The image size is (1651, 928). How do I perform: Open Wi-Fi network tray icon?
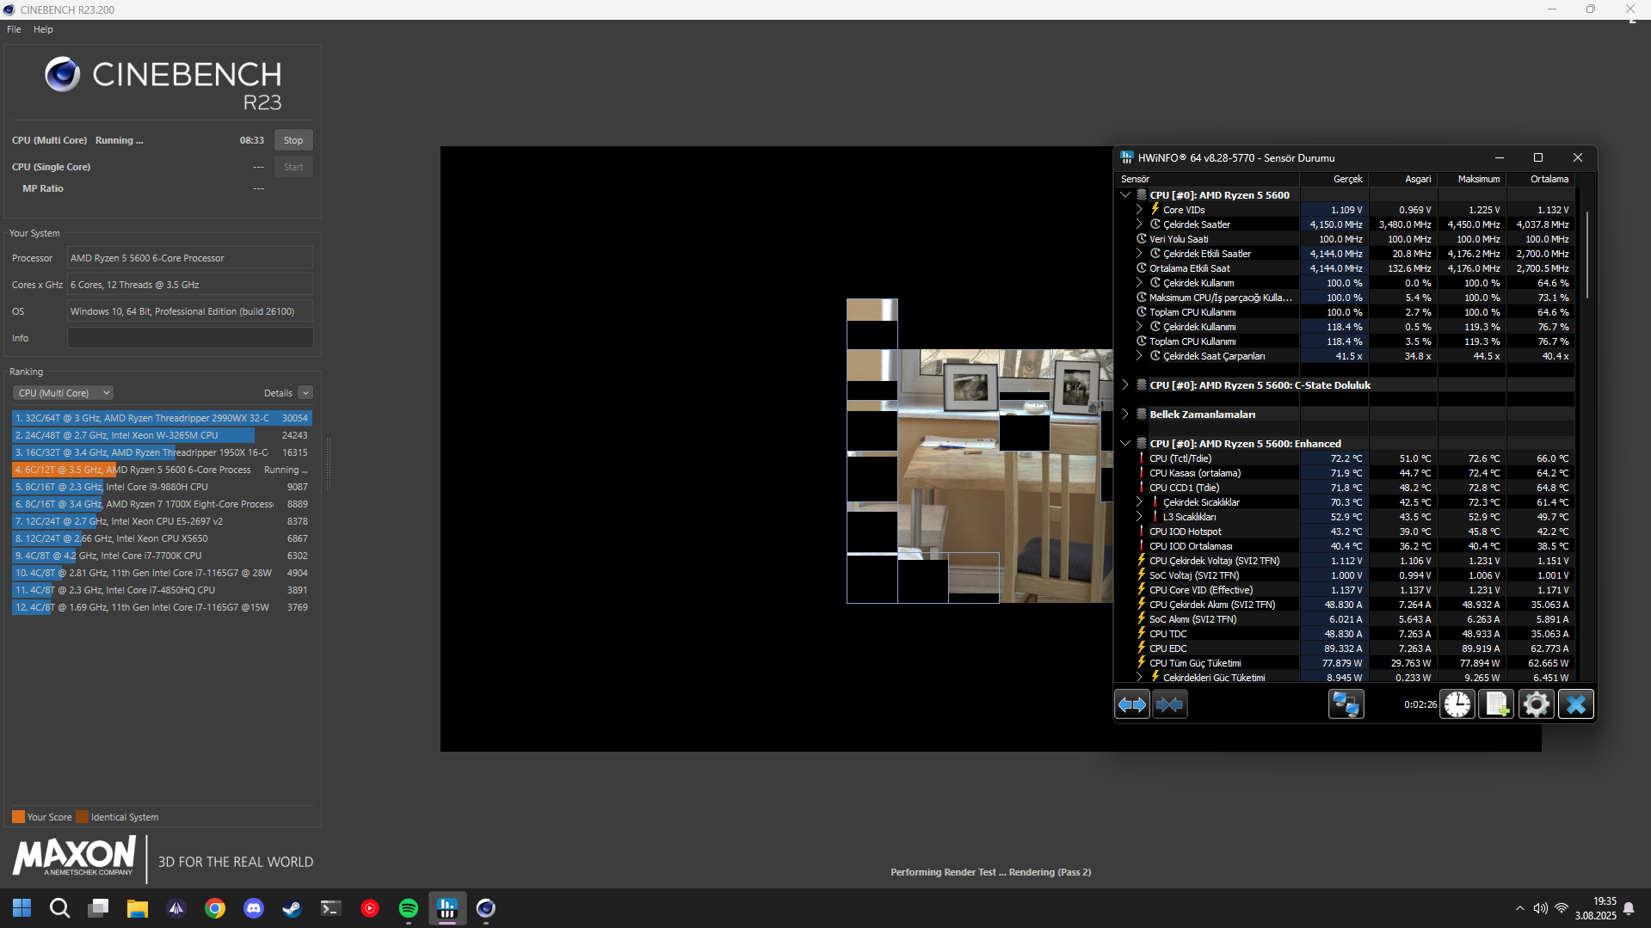point(1561,908)
